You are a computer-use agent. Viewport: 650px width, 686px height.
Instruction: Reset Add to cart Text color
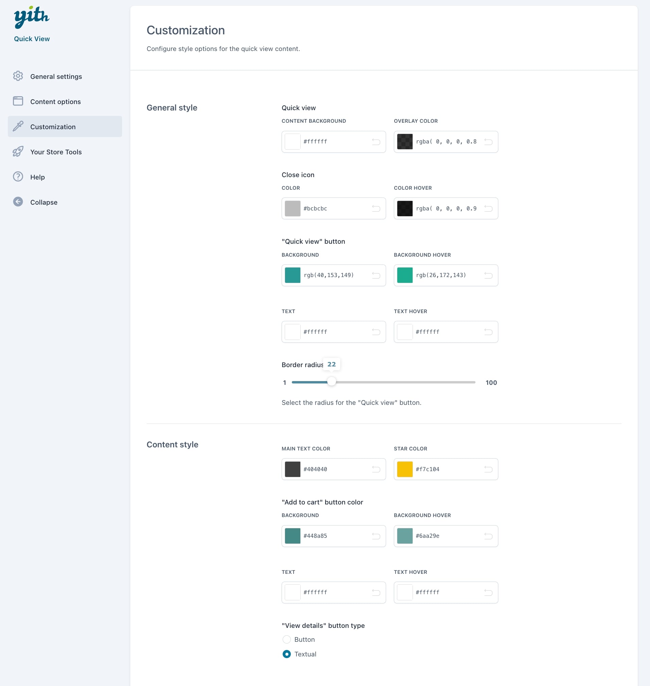pos(376,593)
